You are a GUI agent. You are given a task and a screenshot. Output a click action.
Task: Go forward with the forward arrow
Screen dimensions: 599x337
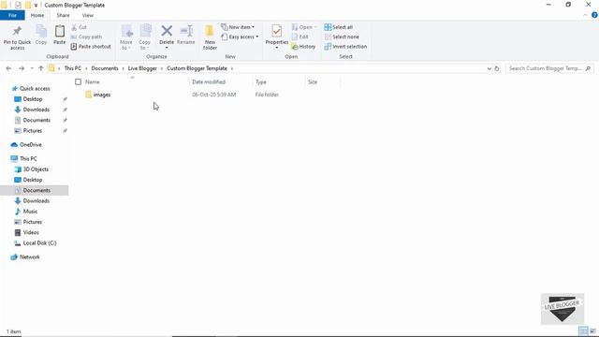pyautogui.click(x=22, y=68)
